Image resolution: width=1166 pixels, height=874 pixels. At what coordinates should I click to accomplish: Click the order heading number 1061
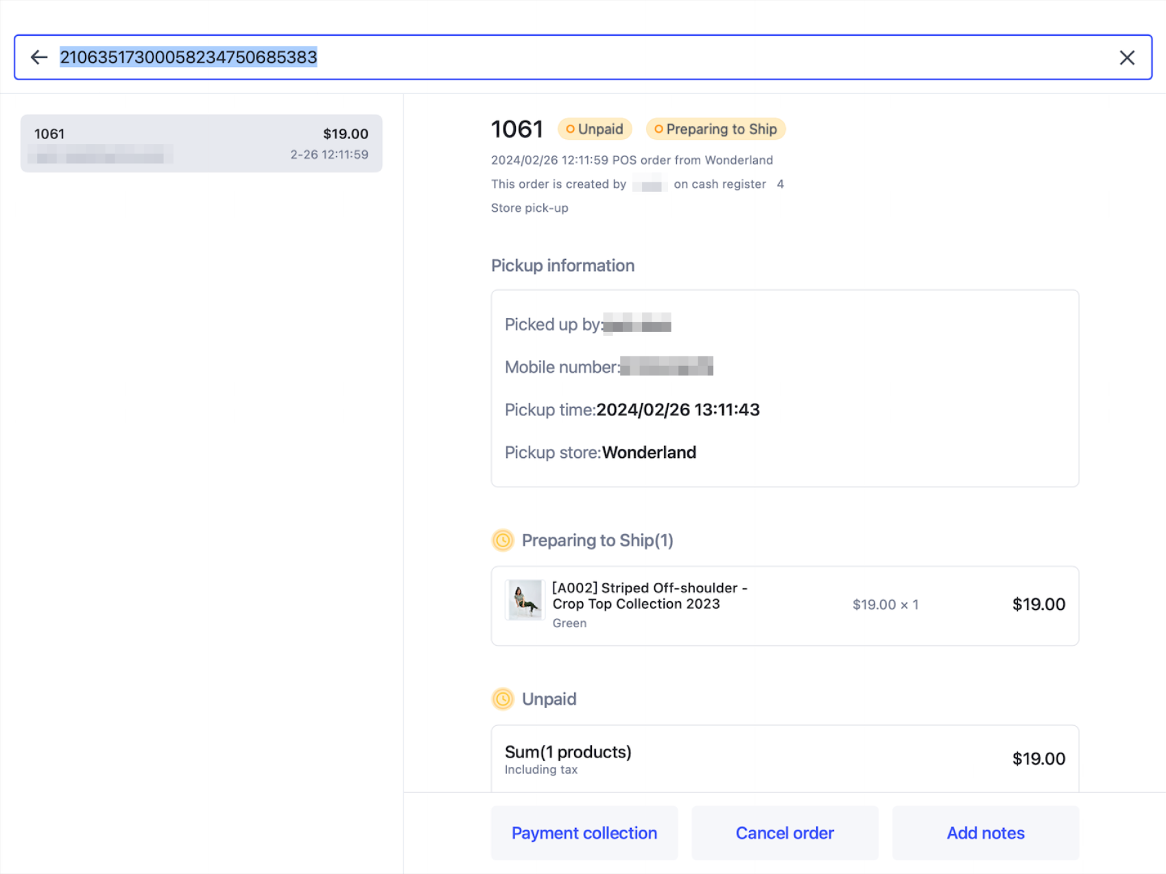516,130
